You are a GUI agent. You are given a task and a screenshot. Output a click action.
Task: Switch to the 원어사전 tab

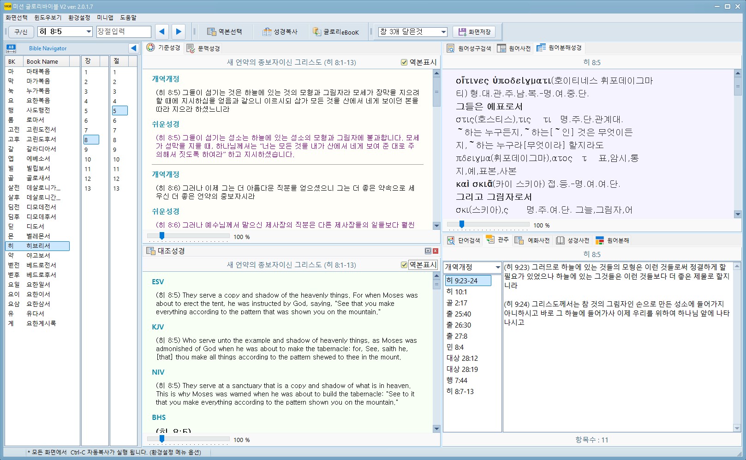pyautogui.click(x=514, y=48)
